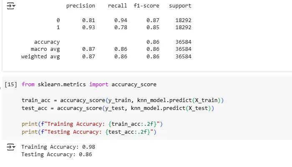Click the 'f1-score' column header
The width and height of the screenshot is (292, 167).
click(146, 6)
